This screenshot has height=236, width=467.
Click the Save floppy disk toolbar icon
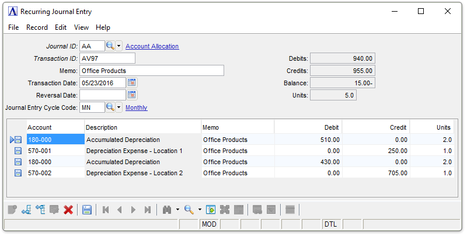87,210
